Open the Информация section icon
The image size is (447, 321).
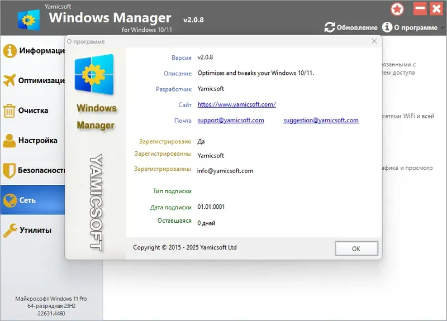click(9, 51)
